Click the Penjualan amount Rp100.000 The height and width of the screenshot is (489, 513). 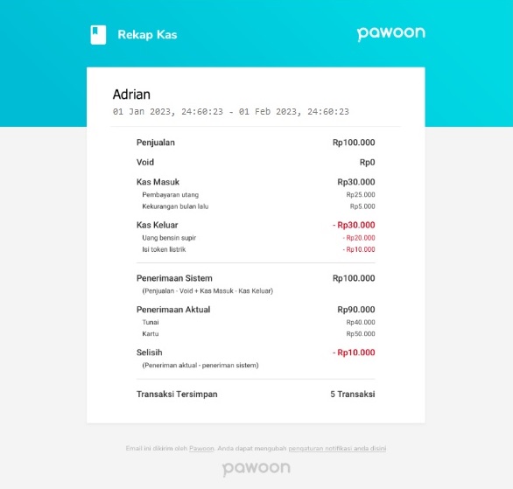(x=354, y=143)
